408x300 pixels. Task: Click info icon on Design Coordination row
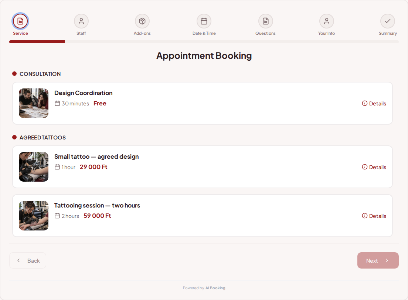coord(364,103)
